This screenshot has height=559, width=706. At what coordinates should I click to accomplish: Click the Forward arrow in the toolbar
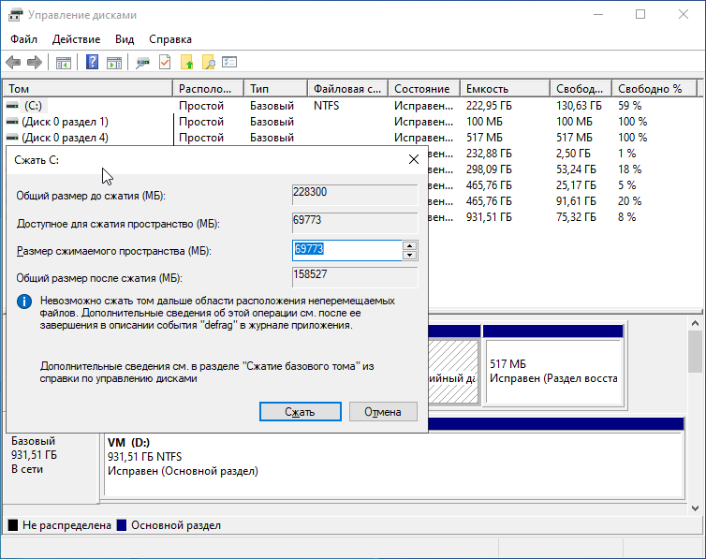point(35,62)
